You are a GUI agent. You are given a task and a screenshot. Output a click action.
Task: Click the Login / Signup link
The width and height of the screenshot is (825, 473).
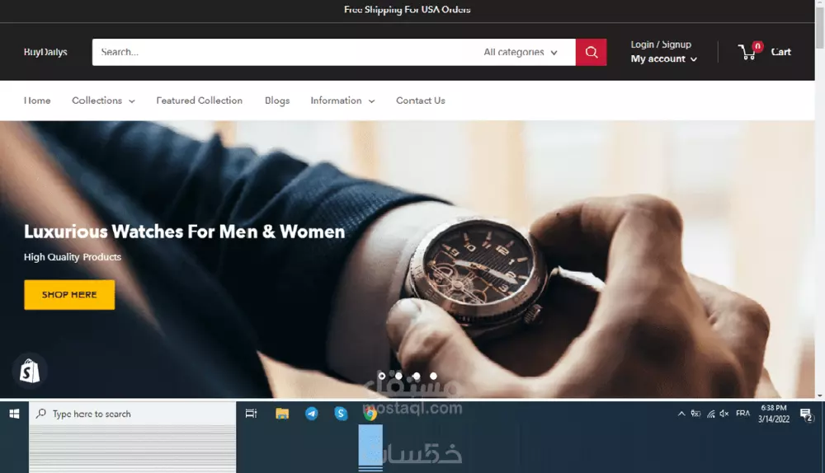pos(661,44)
